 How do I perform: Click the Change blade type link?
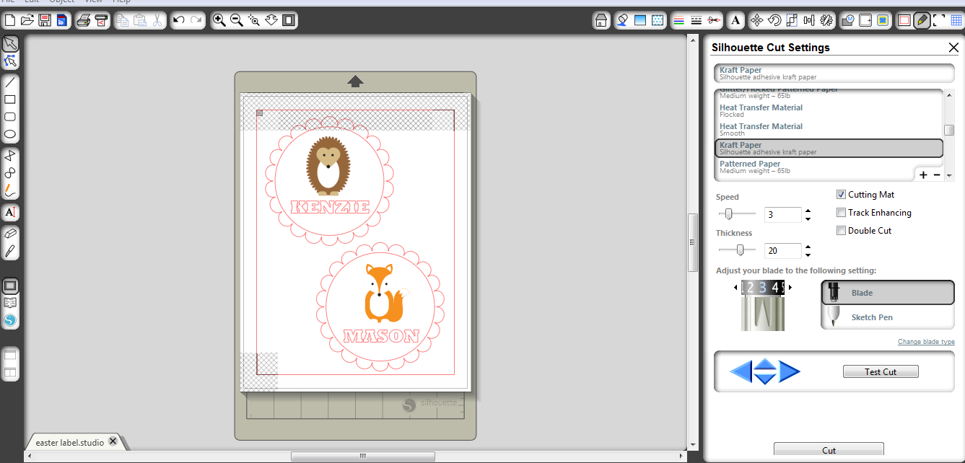click(926, 341)
